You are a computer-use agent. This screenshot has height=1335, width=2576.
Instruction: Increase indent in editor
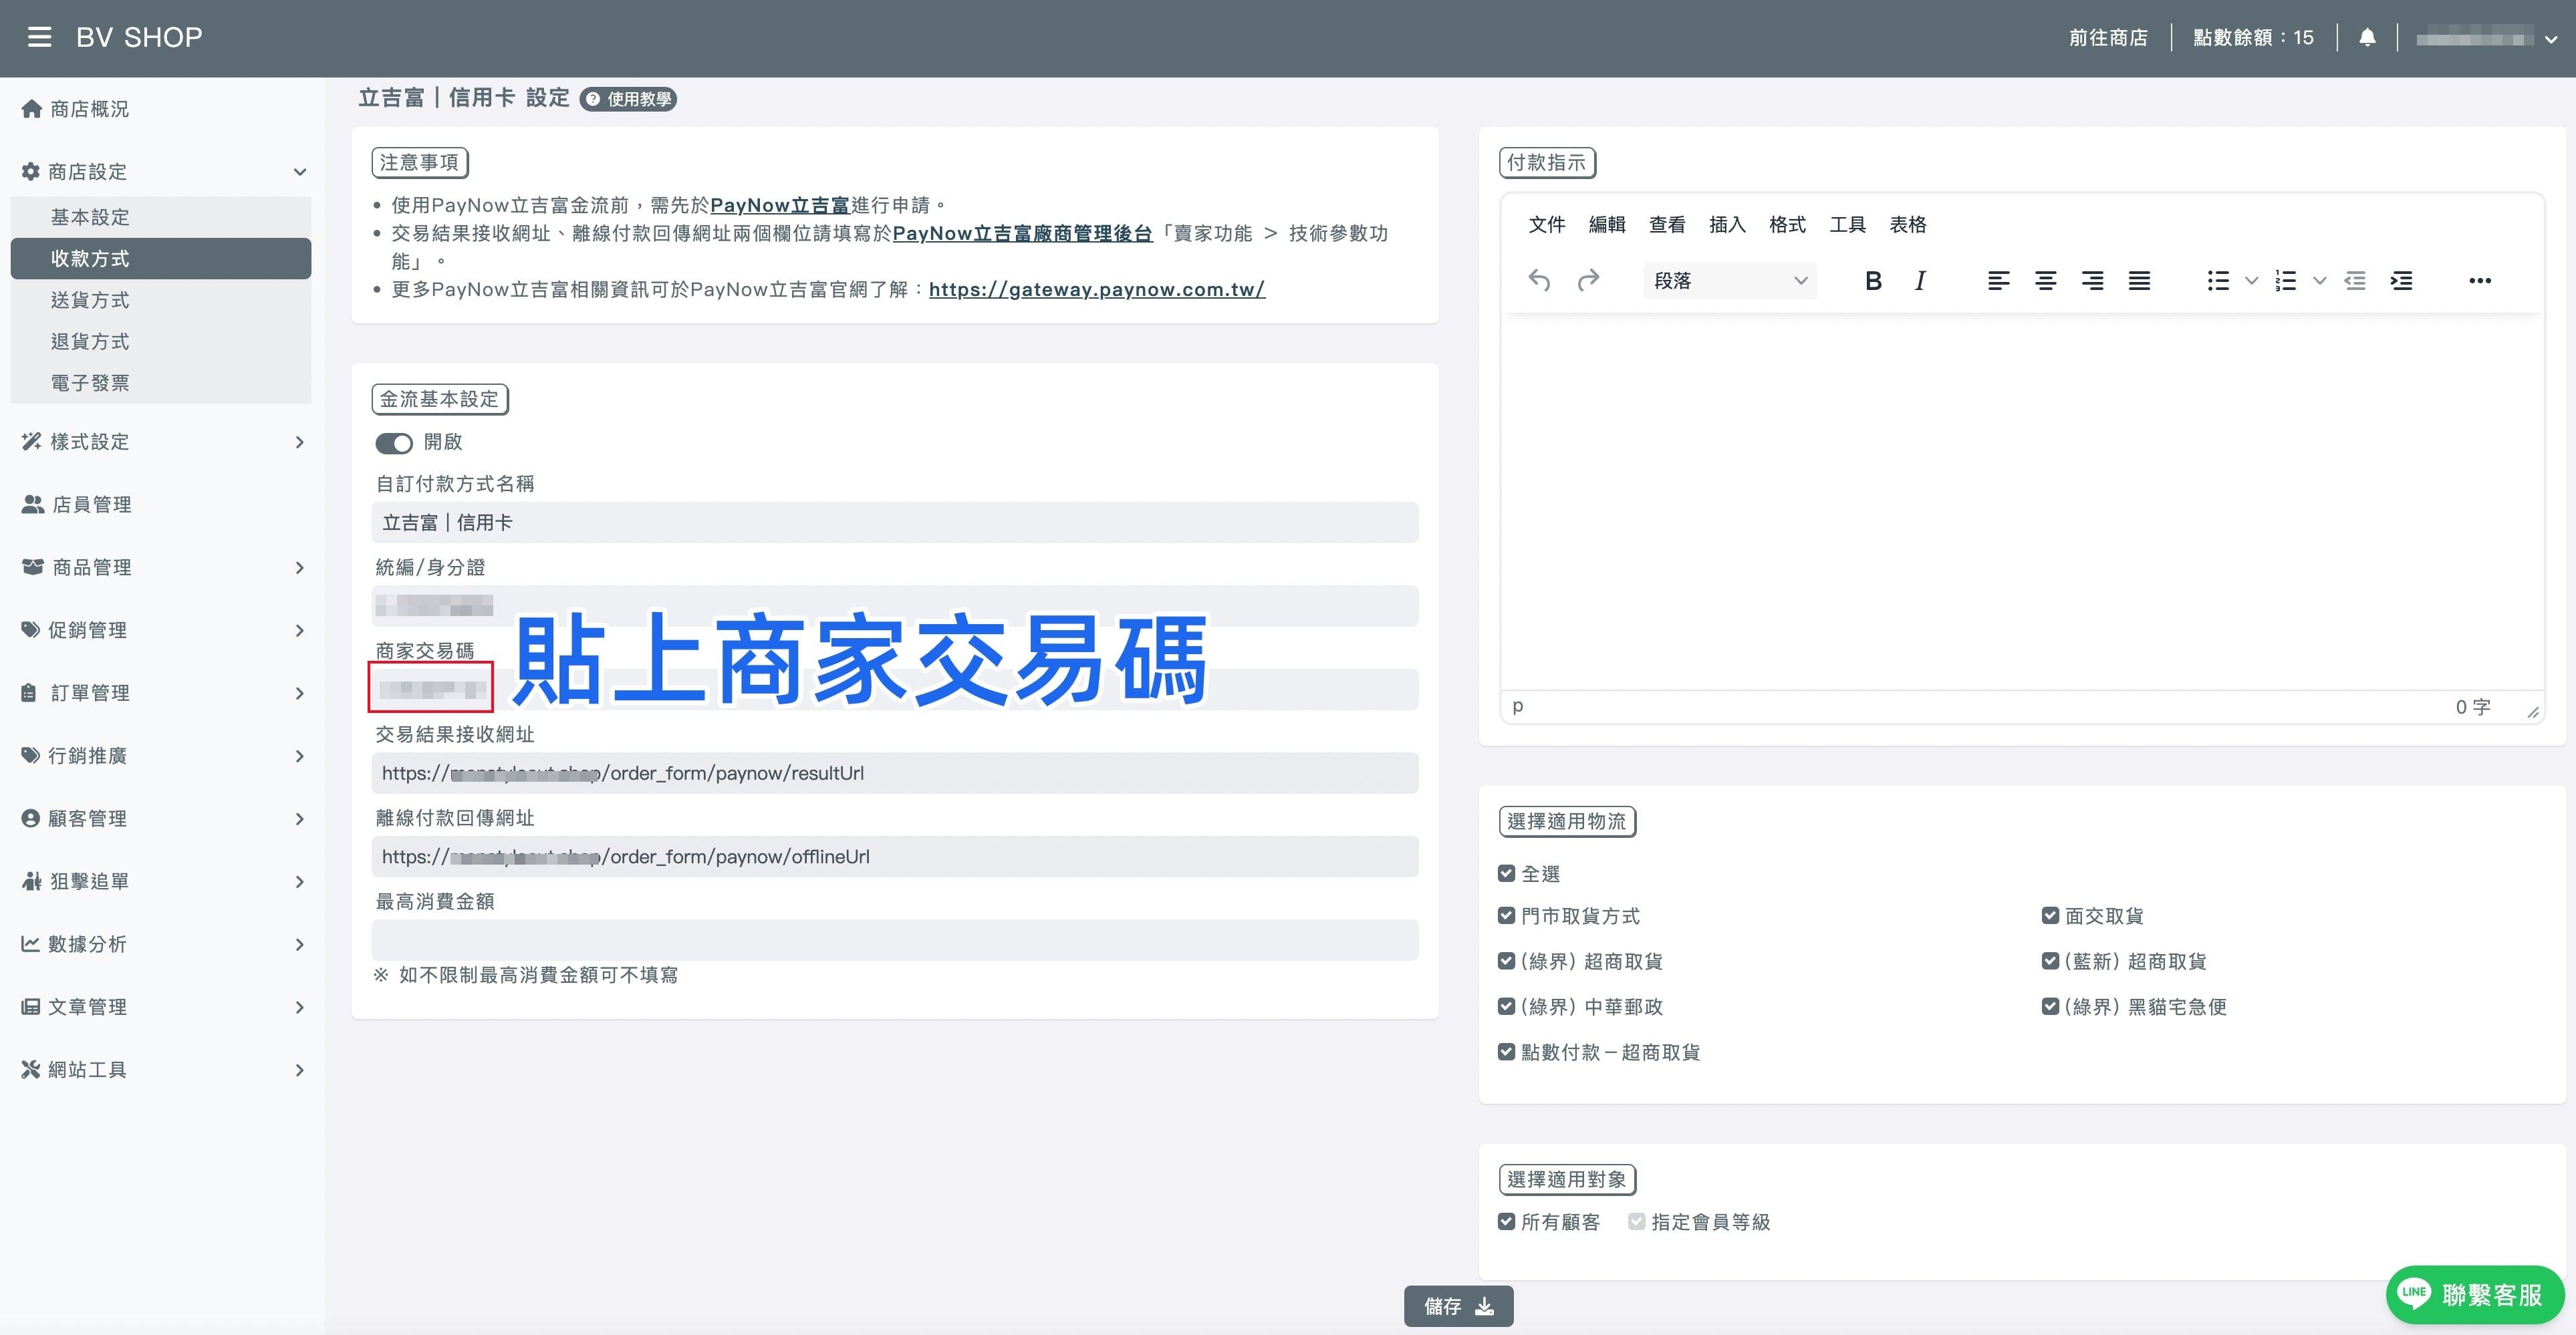click(2401, 281)
